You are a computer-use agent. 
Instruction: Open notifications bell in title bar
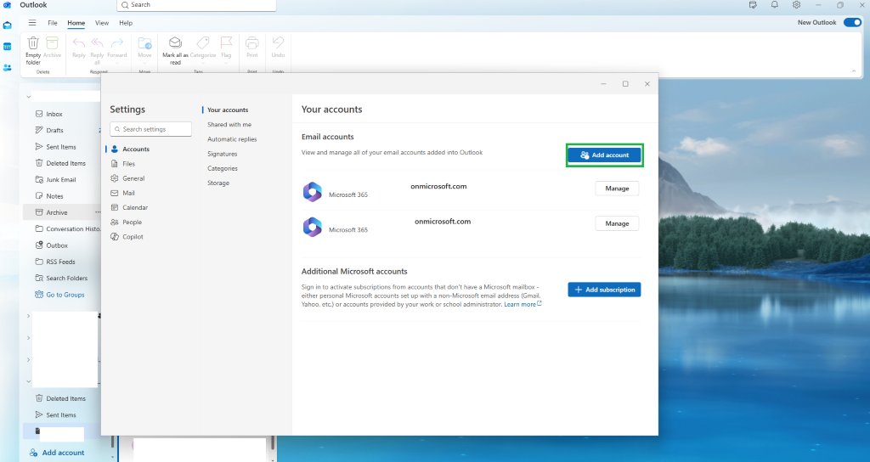coord(775,5)
